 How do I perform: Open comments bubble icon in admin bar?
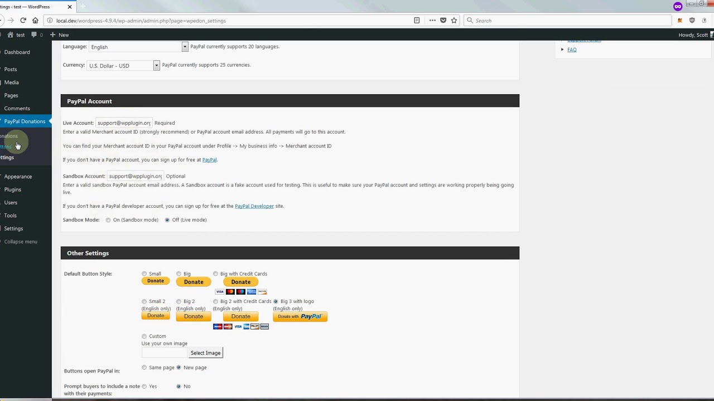(x=37, y=35)
